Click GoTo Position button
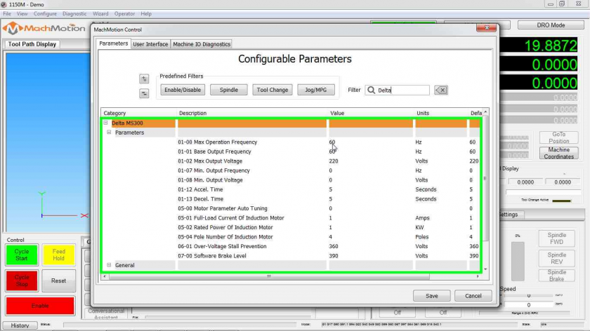Image resolution: width=590 pixels, height=331 pixels. pos(559,137)
